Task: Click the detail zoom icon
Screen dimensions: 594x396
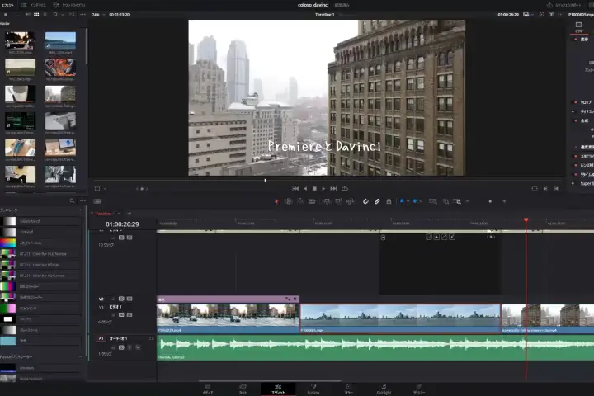Action: tap(445, 201)
